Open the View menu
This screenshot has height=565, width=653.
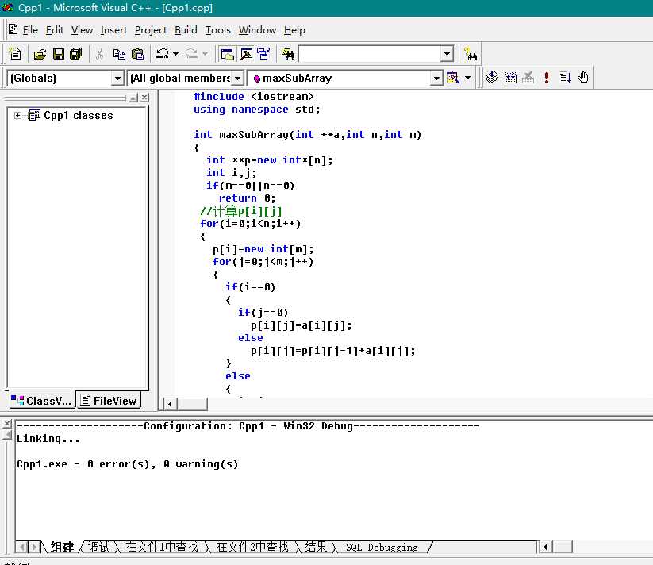point(82,30)
